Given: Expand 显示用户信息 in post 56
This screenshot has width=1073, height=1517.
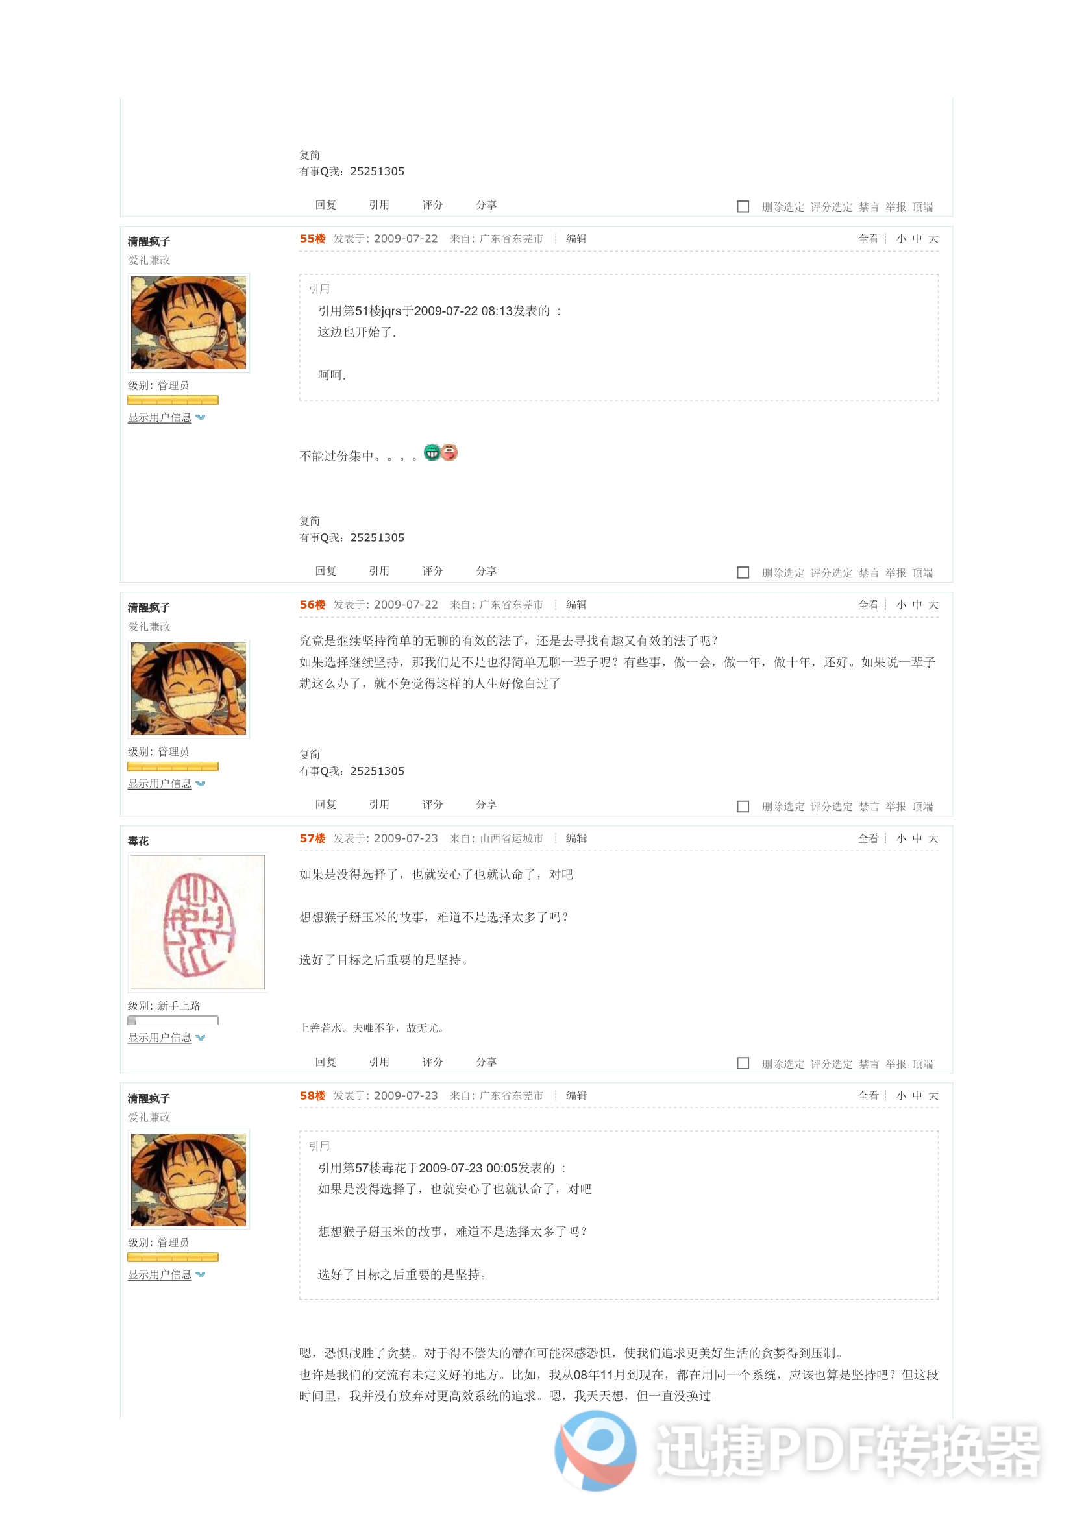Looking at the screenshot, I should pos(159,784).
